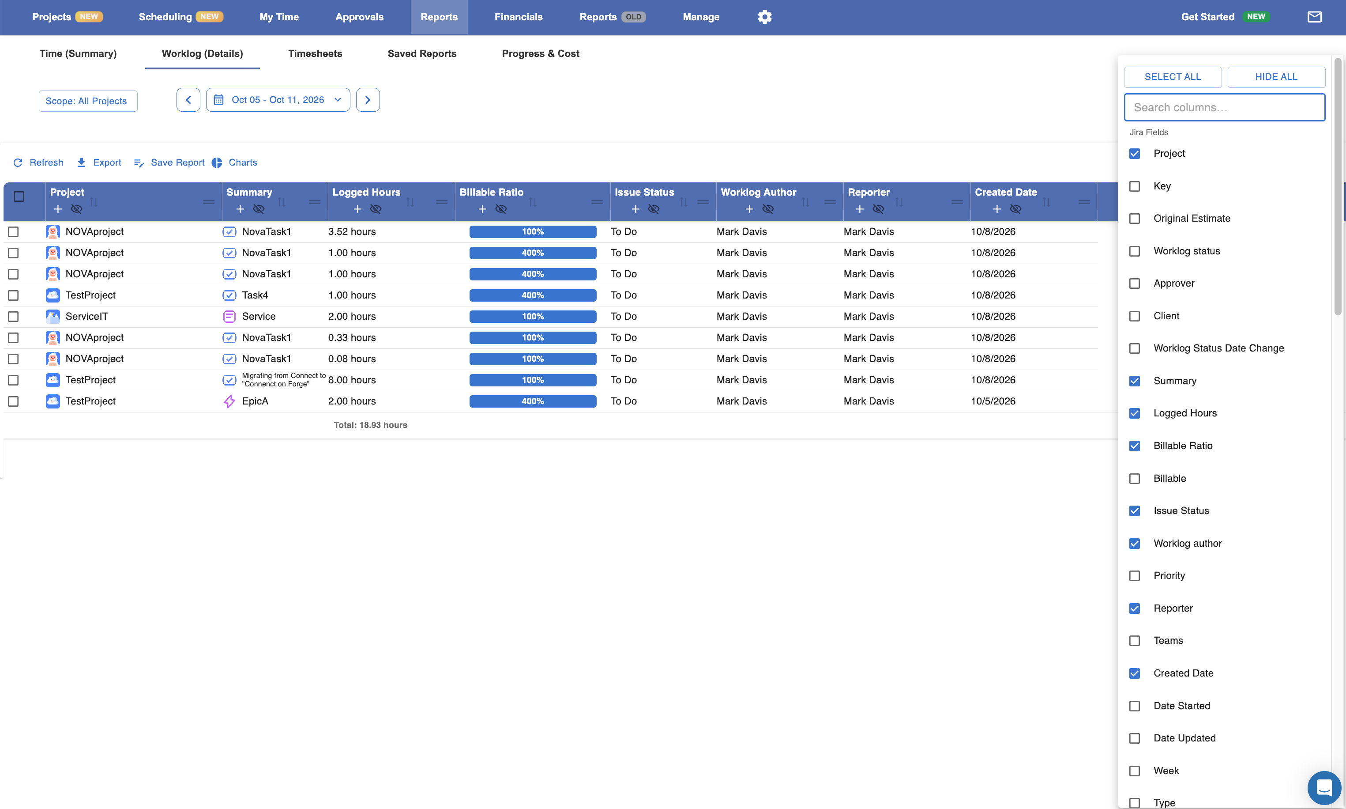Open the Timesheets tab

315,53
